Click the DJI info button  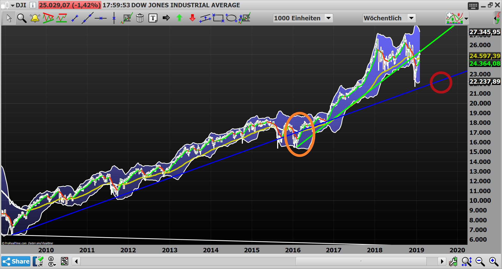[33, 5]
